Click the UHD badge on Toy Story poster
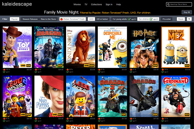This screenshot has width=194, height=129. coord(23,66)
